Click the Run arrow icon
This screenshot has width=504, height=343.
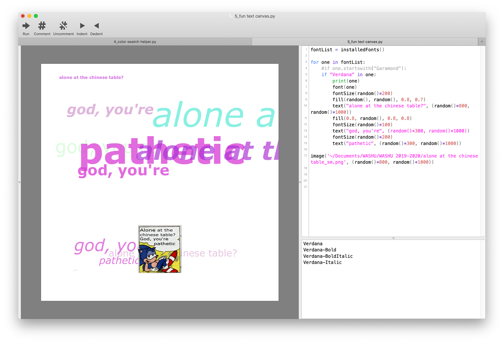click(x=26, y=26)
